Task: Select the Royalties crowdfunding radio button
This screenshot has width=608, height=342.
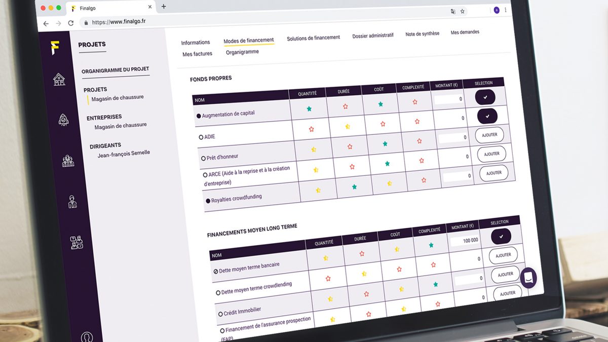Action: [x=208, y=201]
